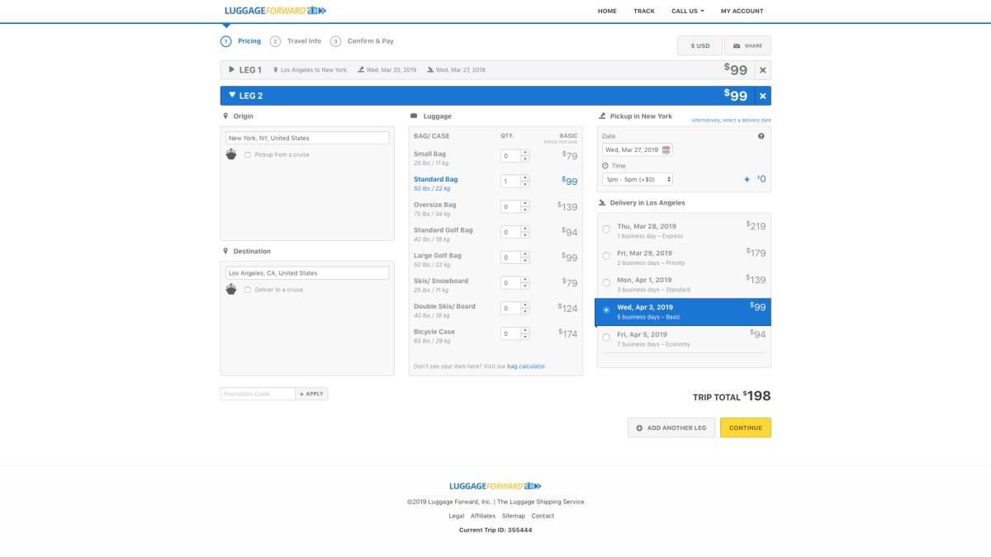
Task: Click the cruise ship icon under Origin
Action: [x=231, y=154]
